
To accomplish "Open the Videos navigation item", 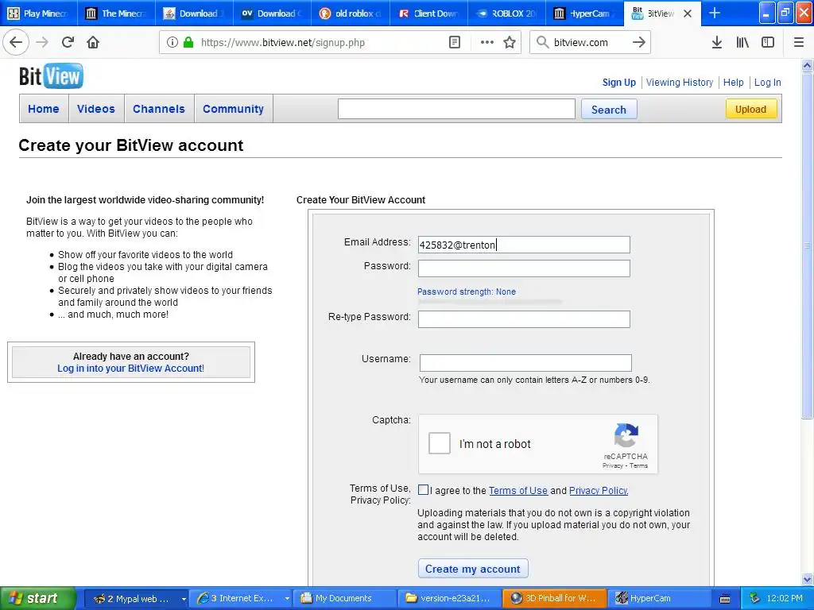I will click(x=96, y=109).
